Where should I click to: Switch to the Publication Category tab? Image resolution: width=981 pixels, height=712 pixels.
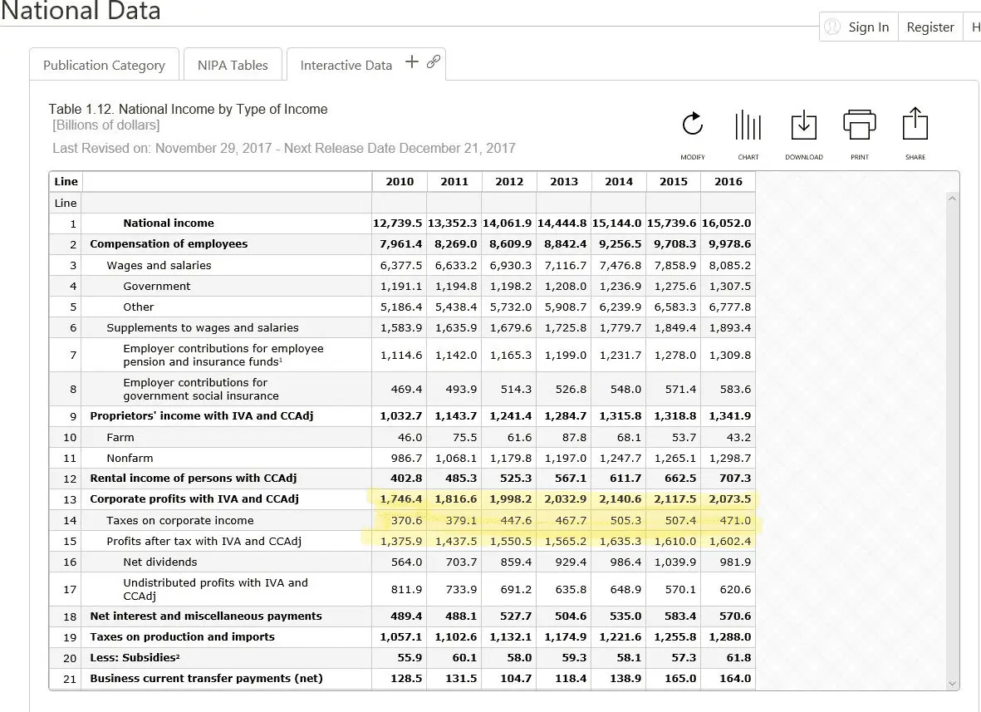coord(104,66)
